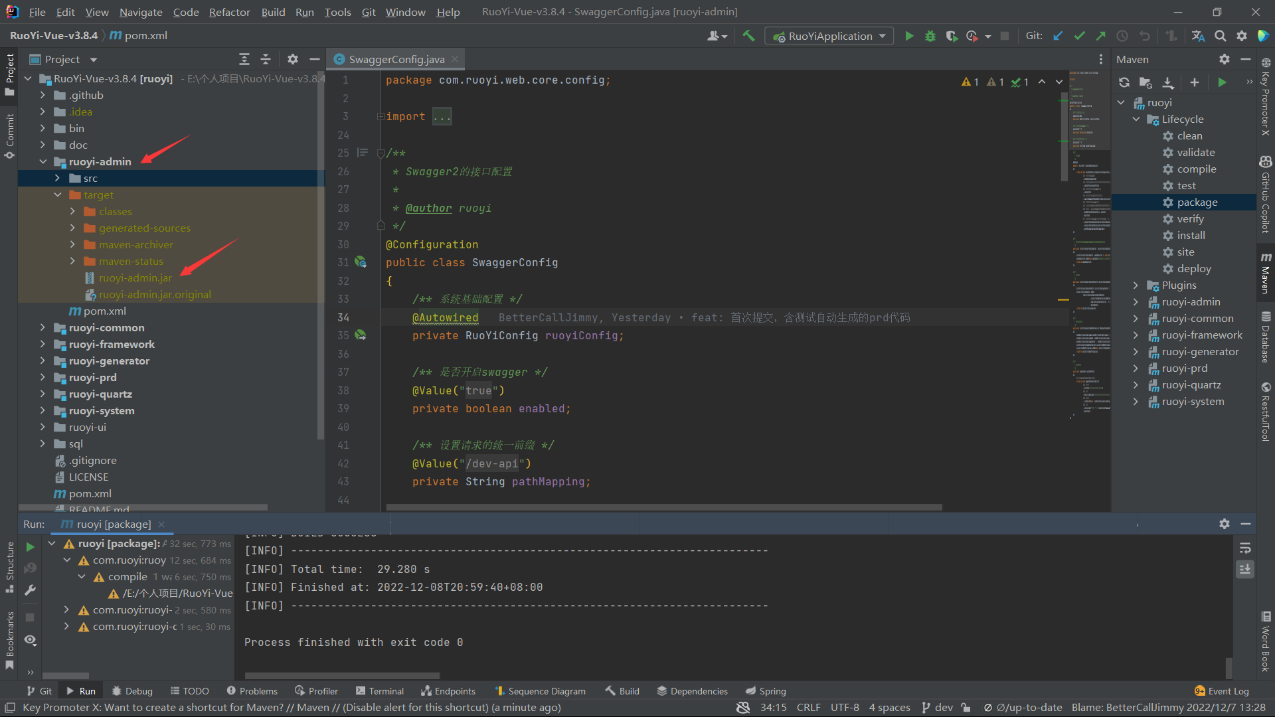Toggle the Maven tool window side tab
The height and width of the screenshot is (717, 1275).
[x=1266, y=272]
